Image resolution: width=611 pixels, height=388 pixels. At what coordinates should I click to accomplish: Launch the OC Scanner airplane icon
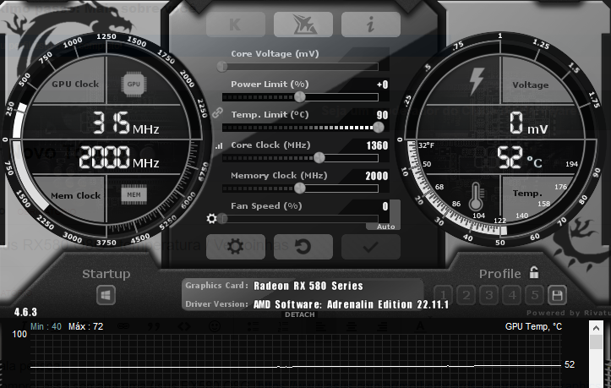pyautogui.click(x=303, y=25)
